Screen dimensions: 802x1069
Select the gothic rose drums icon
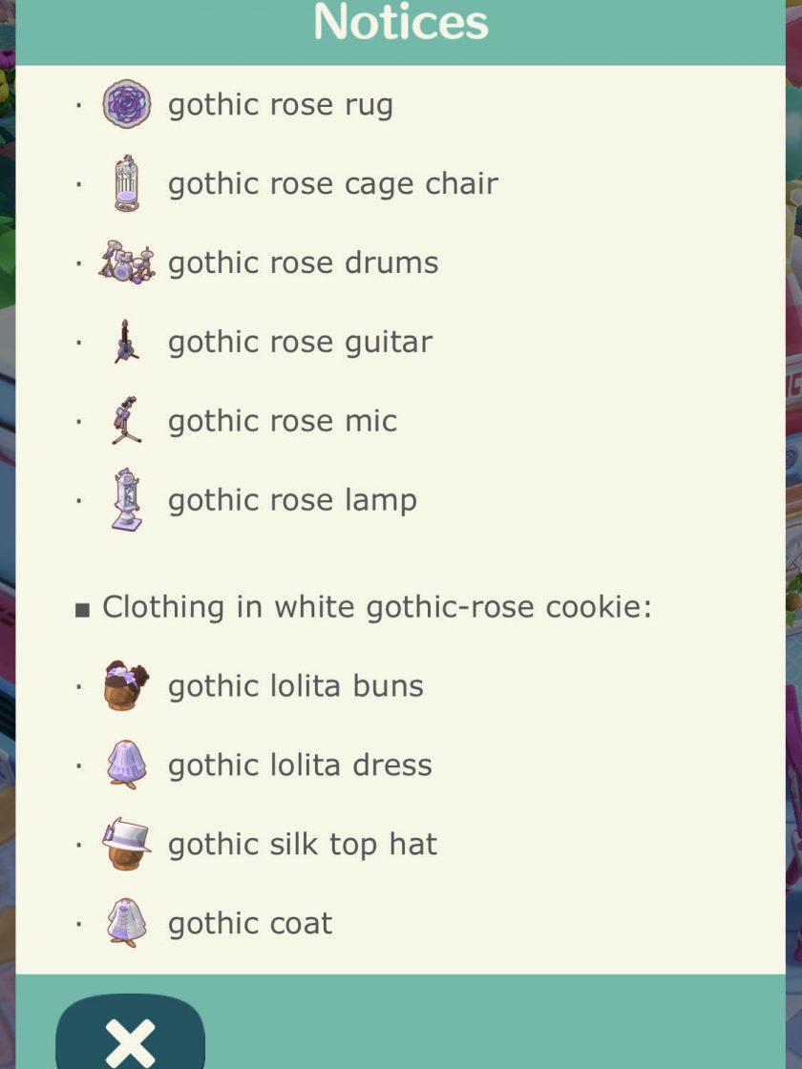point(127,262)
